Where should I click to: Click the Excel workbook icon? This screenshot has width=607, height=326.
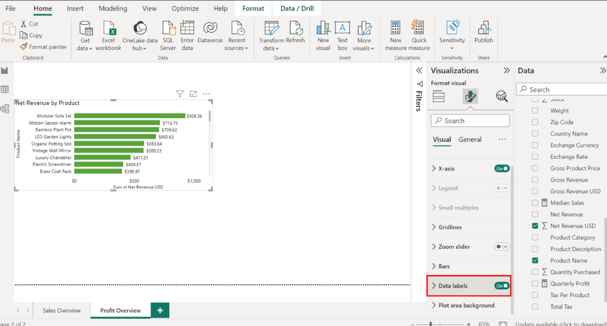(x=108, y=36)
